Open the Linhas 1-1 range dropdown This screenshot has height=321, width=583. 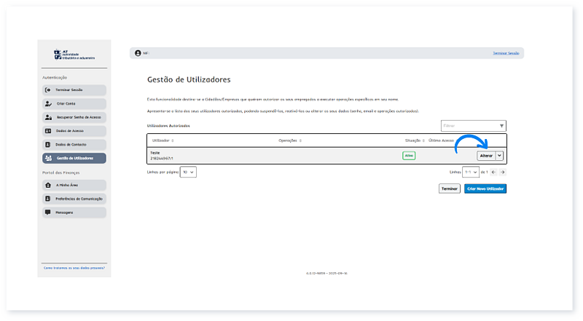pyautogui.click(x=472, y=173)
